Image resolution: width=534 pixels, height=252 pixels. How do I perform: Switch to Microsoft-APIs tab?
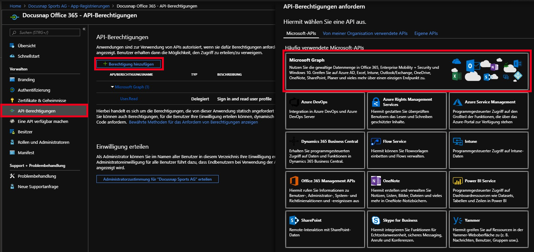[x=301, y=33]
